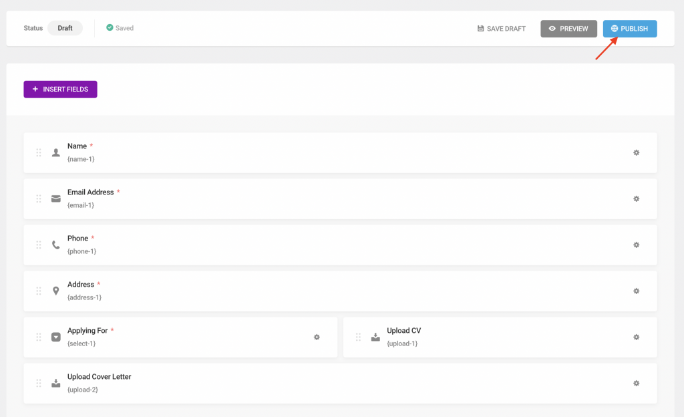Select the Address field label
Image resolution: width=684 pixels, height=417 pixels.
(81, 285)
